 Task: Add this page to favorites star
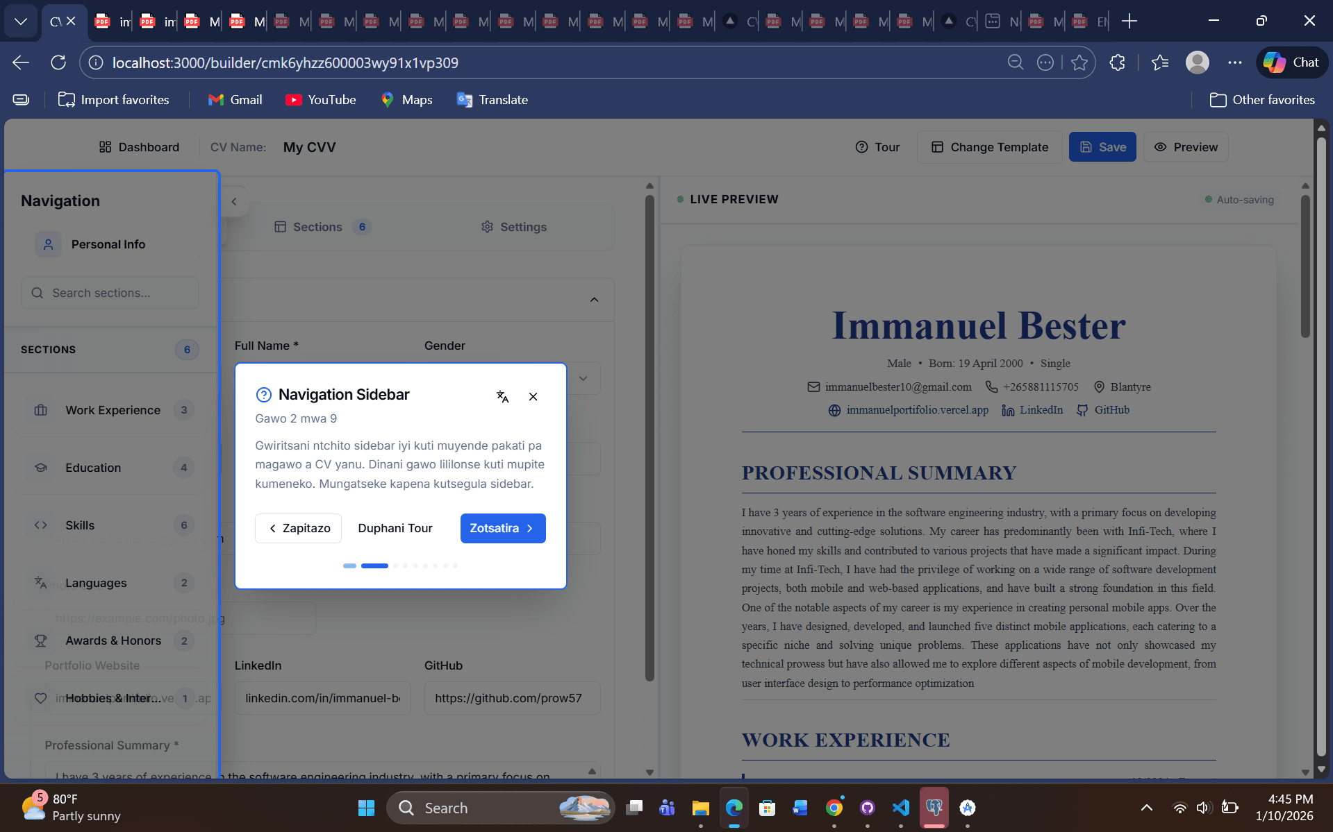pos(1079,62)
